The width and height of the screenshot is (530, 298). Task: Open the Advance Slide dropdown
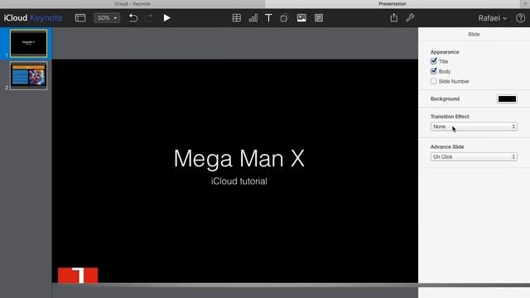pos(474,156)
